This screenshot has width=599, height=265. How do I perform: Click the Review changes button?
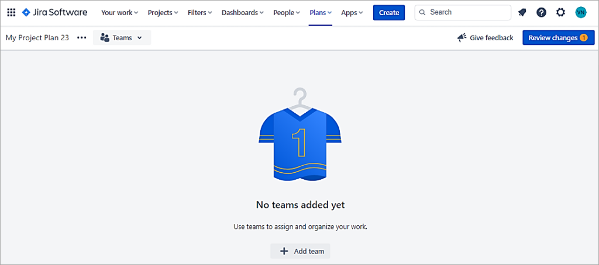pyautogui.click(x=559, y=38)
